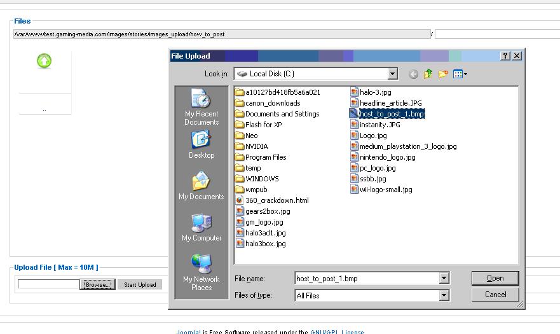The width and height of the screenshot is (560, 334).
Task: Select the temp folder
Action: click(x=248, y=168)
